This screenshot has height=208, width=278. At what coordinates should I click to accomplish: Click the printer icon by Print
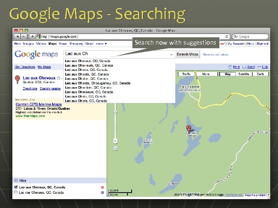coord(230,67)
